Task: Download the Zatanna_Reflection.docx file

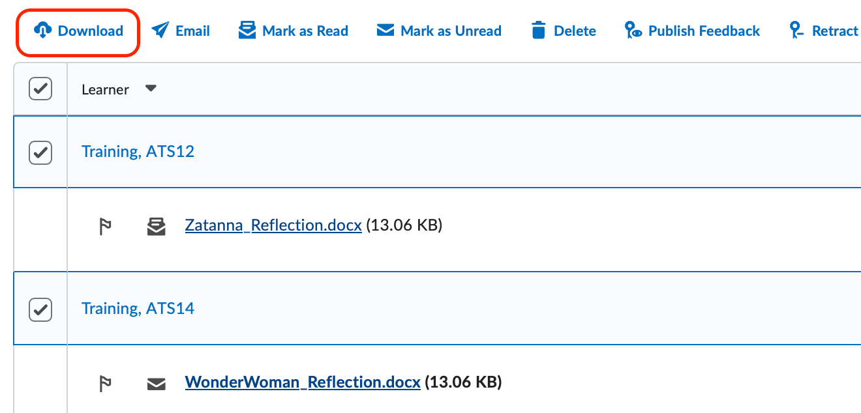Action: [x=273, y=225]
